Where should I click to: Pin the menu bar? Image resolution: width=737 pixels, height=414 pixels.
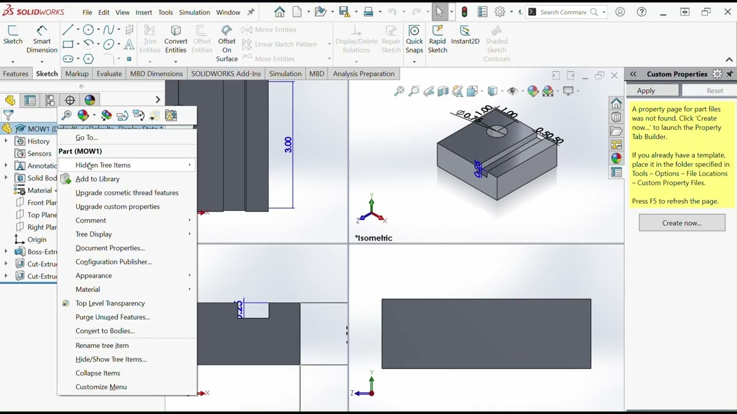(250, 12)
